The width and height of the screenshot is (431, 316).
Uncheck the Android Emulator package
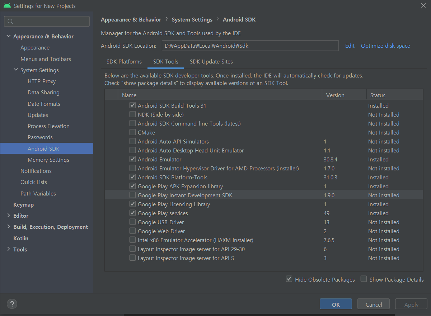[x=132, y=159]
